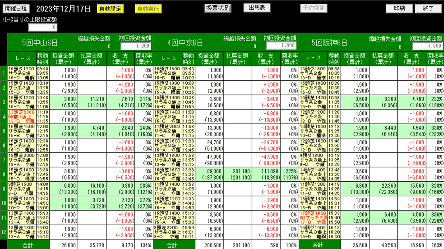Click the 232% recovery rate cell

(435, 102)
